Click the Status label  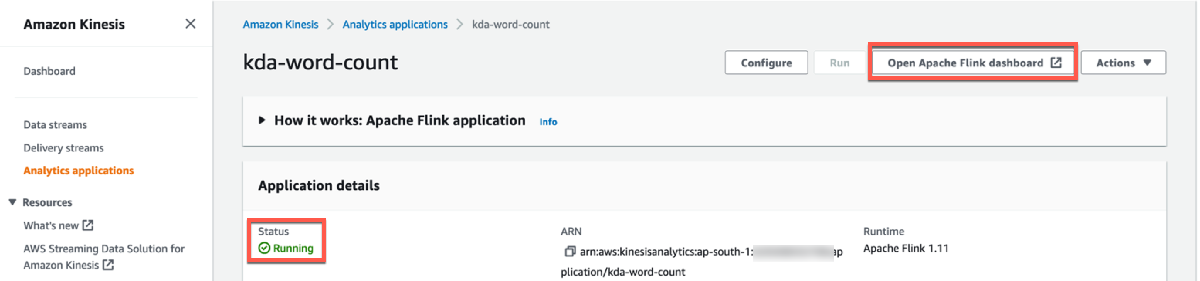273,231
